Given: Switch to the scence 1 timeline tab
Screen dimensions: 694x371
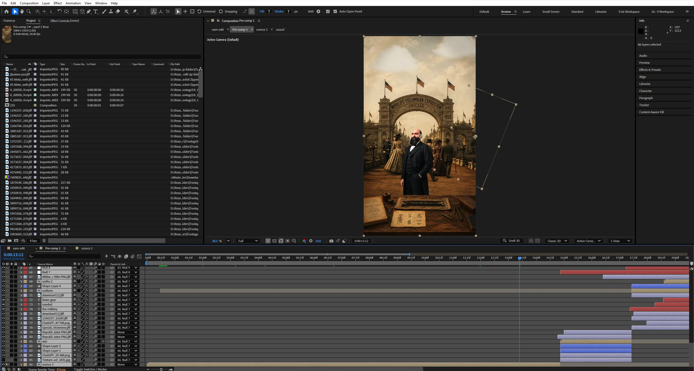Looking at the screenshot, I should click(x=87, y=248).
